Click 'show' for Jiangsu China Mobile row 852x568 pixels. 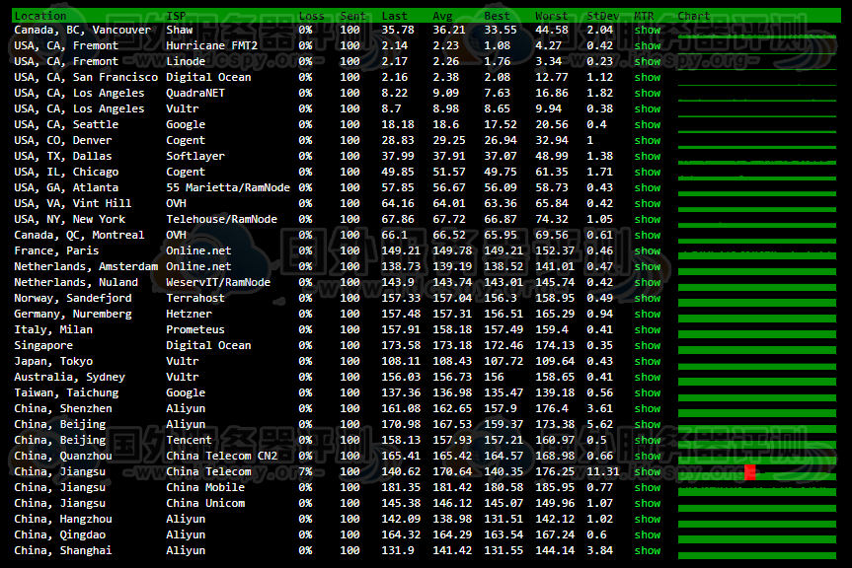648,486
